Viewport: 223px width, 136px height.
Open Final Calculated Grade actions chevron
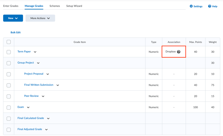tap(48, 119)
